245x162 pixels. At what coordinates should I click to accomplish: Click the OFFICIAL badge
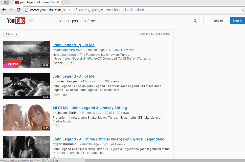[x=59, y=63]
